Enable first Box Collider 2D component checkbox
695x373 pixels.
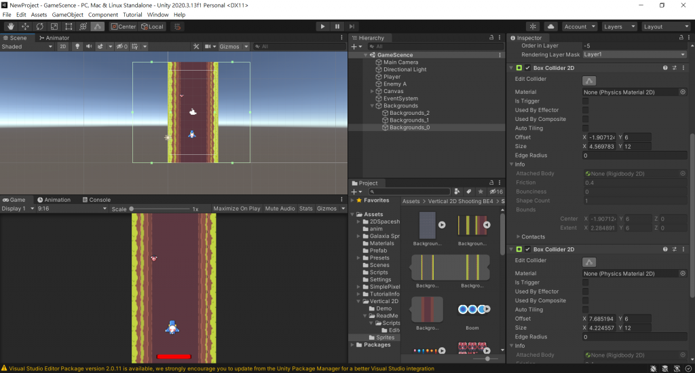coord(527,68)
